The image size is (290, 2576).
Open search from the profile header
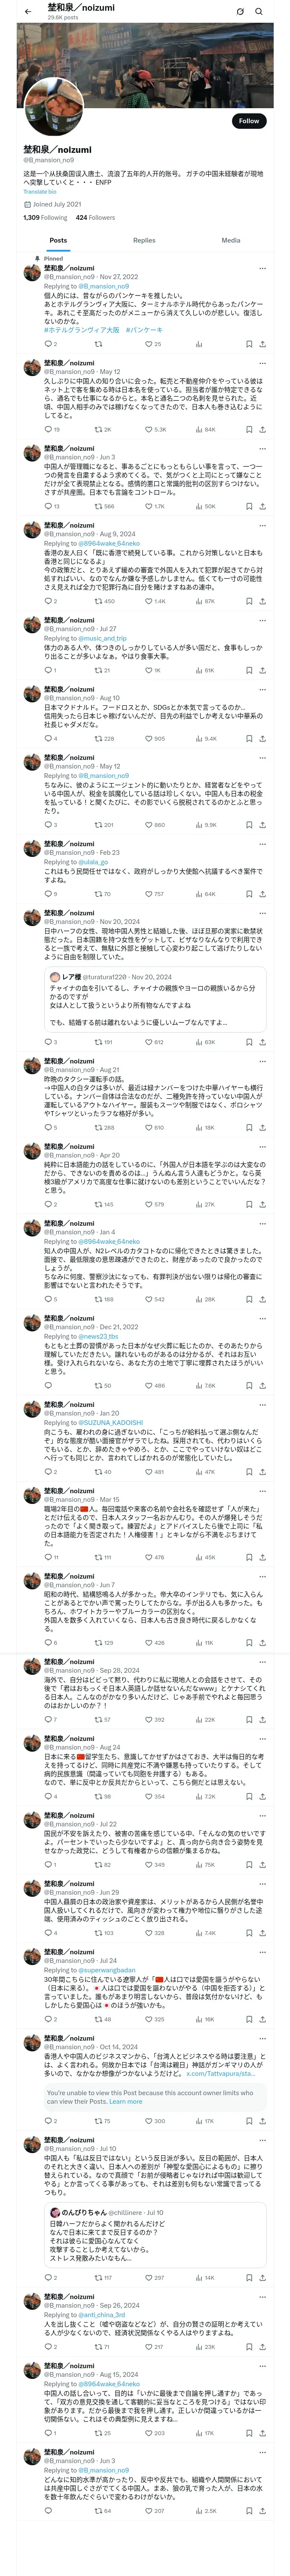259,11
